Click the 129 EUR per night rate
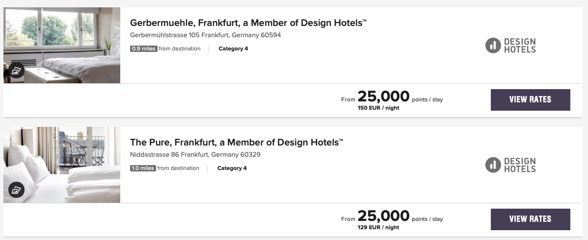 click(x=378, y=227)
